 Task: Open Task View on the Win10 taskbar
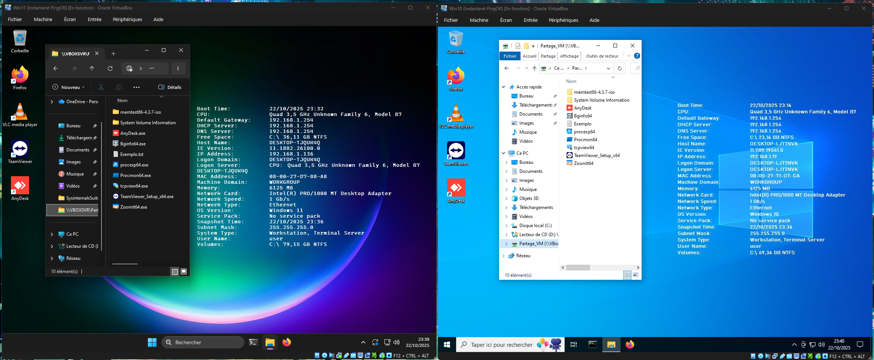pos(573,345)
